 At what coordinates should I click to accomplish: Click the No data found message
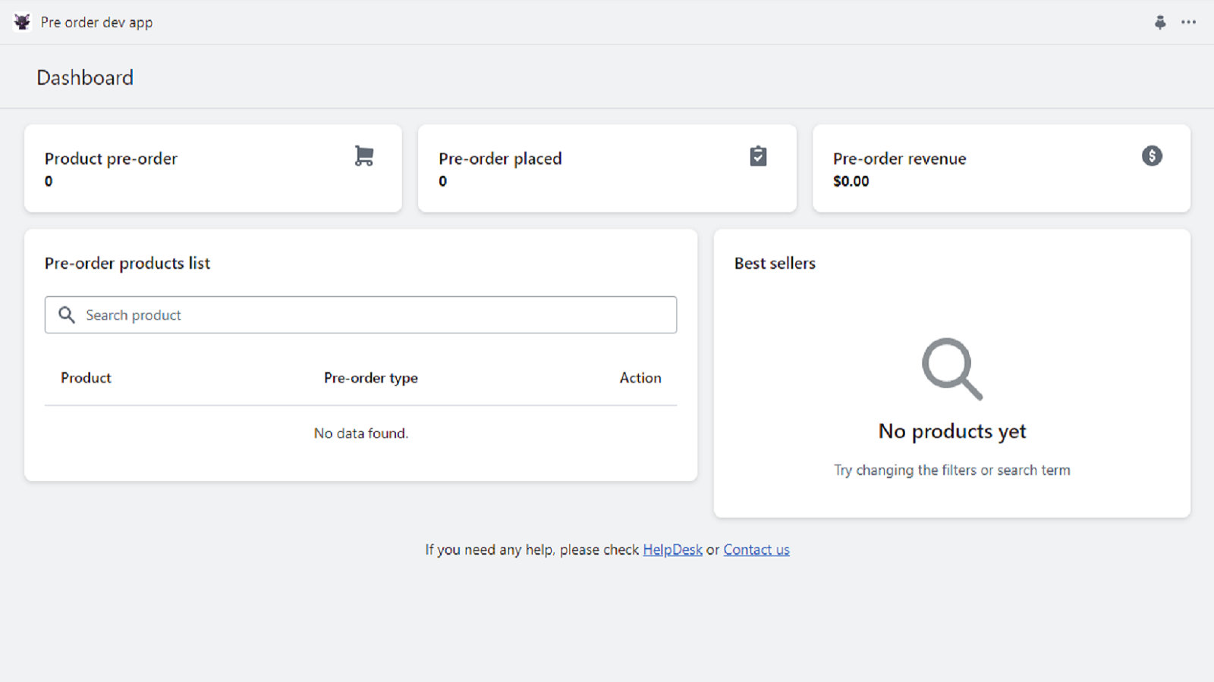point(361,433)
